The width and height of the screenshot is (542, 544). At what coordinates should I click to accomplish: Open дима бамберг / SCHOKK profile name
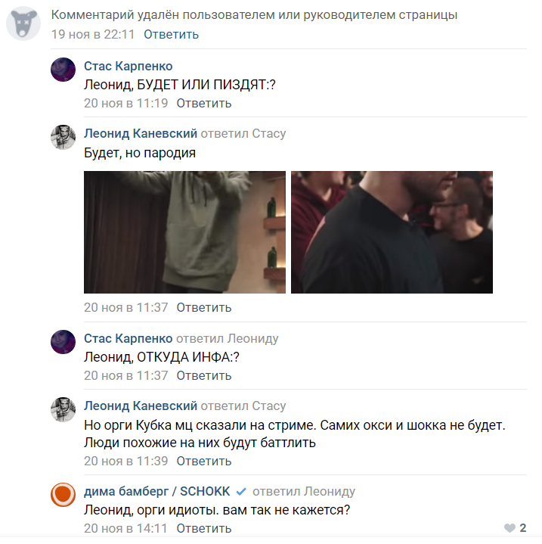click(x=157, y=491)
